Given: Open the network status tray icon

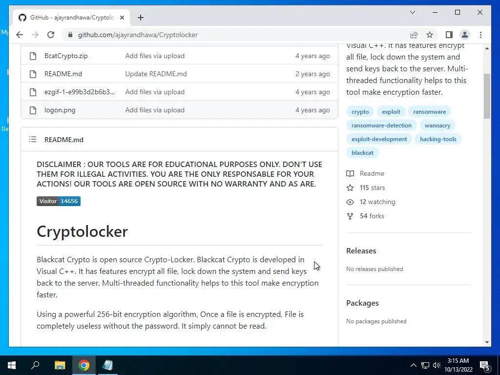Looking at the screenshot, I should [425, 365].
